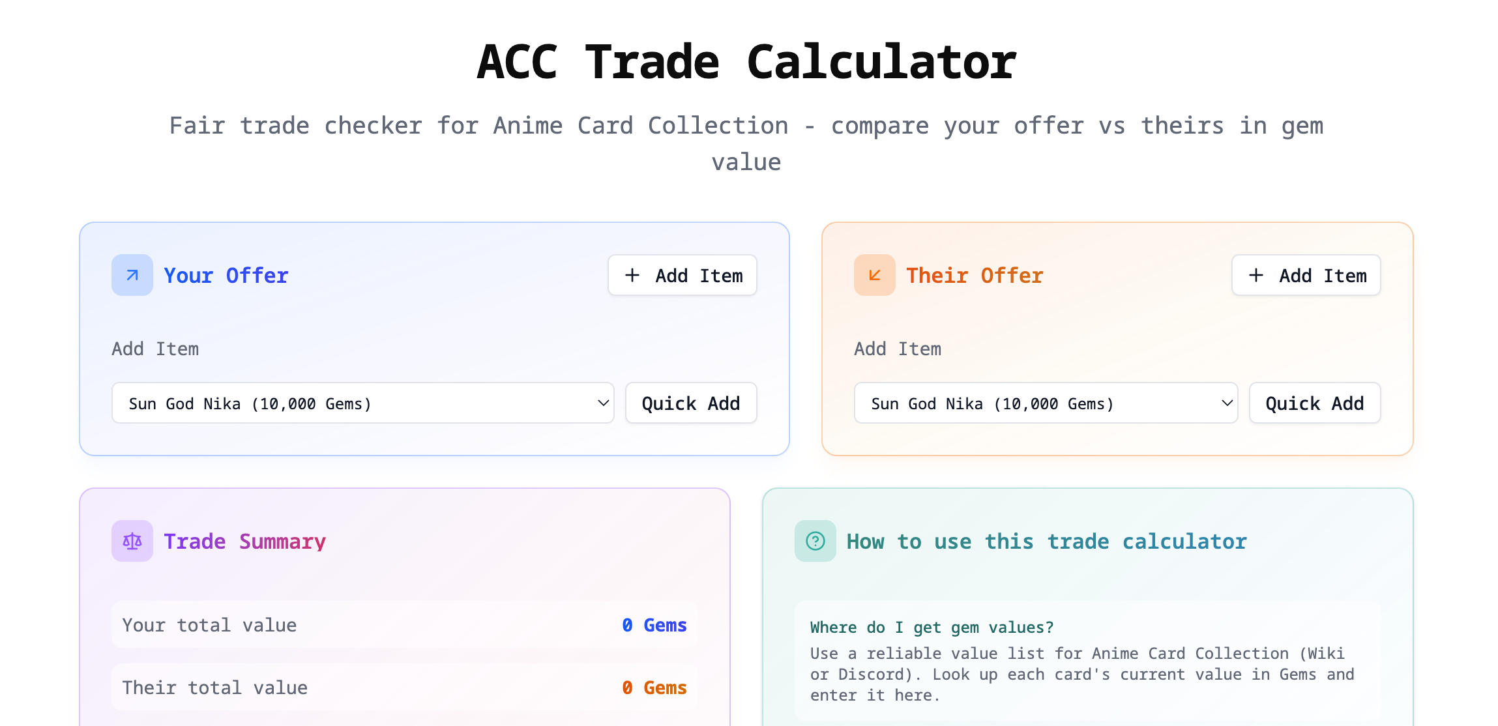Click the Trade Summary heading
1498x726 pixels.
(245, 540)
